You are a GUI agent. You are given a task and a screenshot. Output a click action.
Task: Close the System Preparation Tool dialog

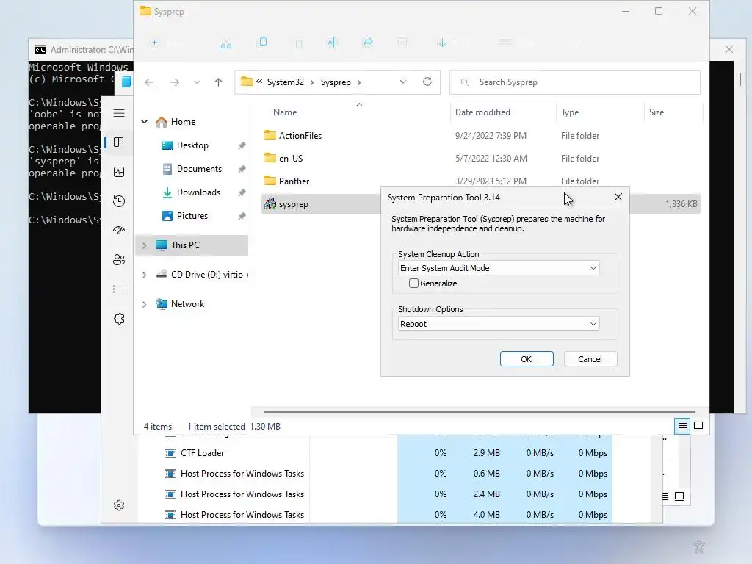coord(618,197)
